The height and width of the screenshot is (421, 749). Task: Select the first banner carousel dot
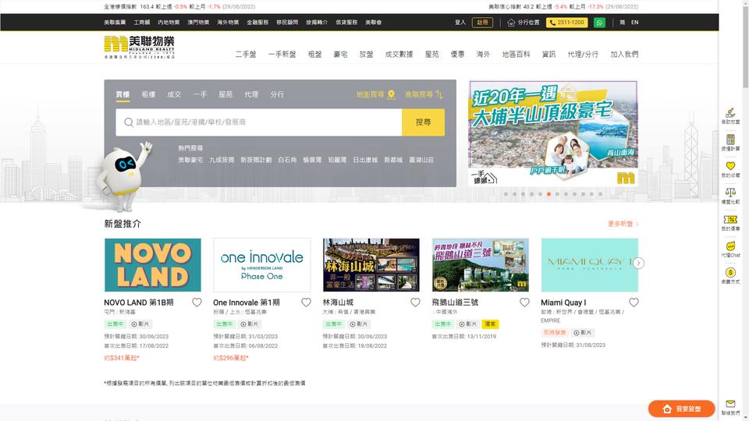pyautogui.click(x=506, y=194)
